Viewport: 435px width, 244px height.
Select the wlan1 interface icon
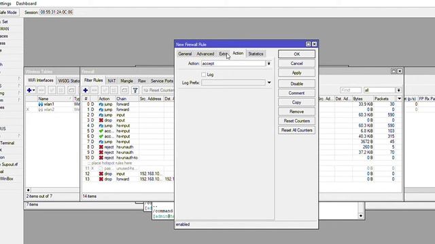41,104
